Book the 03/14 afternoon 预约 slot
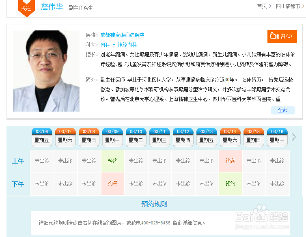 (230, 183)
